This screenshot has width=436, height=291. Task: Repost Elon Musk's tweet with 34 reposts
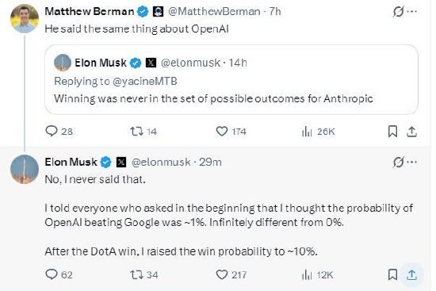[x=144, y=275]
